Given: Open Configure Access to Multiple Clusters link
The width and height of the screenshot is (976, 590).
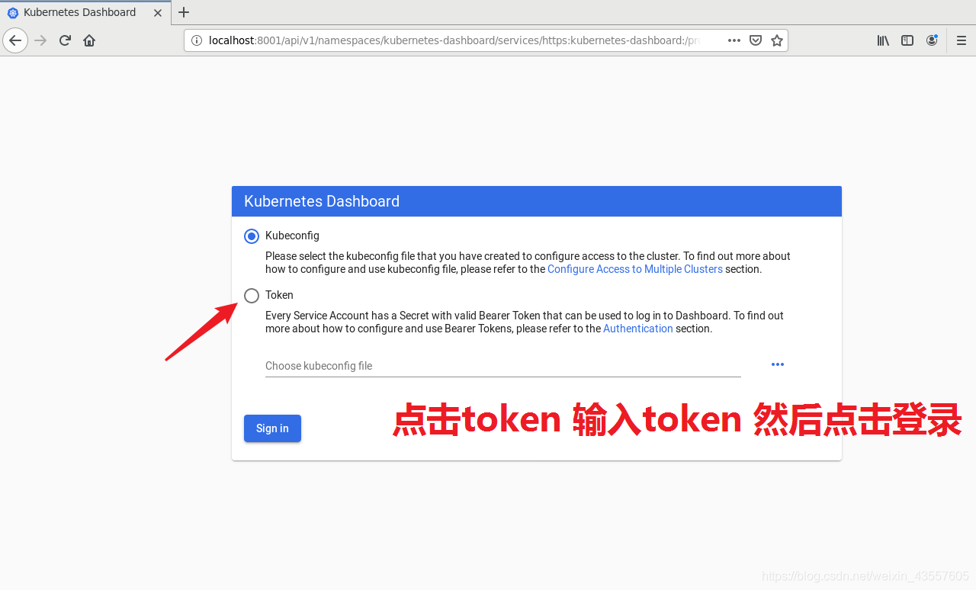Looking at the screenshot, I should [x=635, y=269].
